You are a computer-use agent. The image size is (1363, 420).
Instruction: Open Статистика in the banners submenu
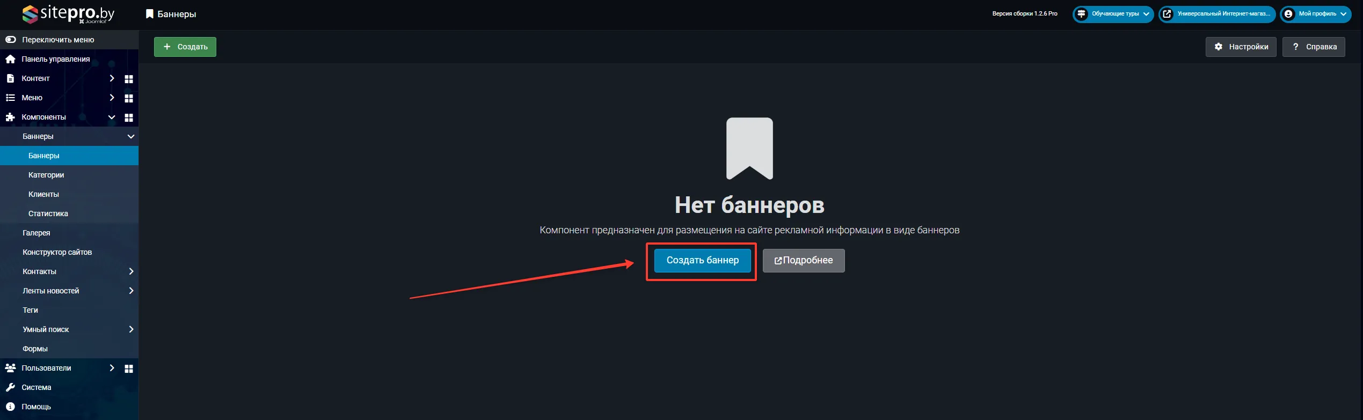pyautogui.click(x=48, y=213)
